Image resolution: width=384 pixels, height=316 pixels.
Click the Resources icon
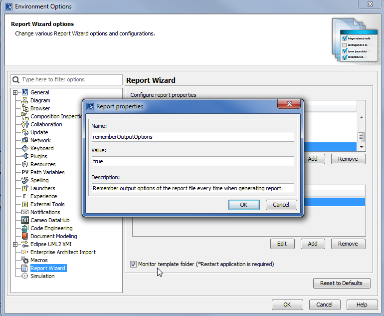(x=25, y=164)
